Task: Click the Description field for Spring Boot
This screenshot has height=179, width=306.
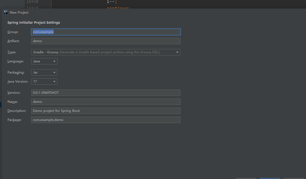Action: tap(106, 111)
